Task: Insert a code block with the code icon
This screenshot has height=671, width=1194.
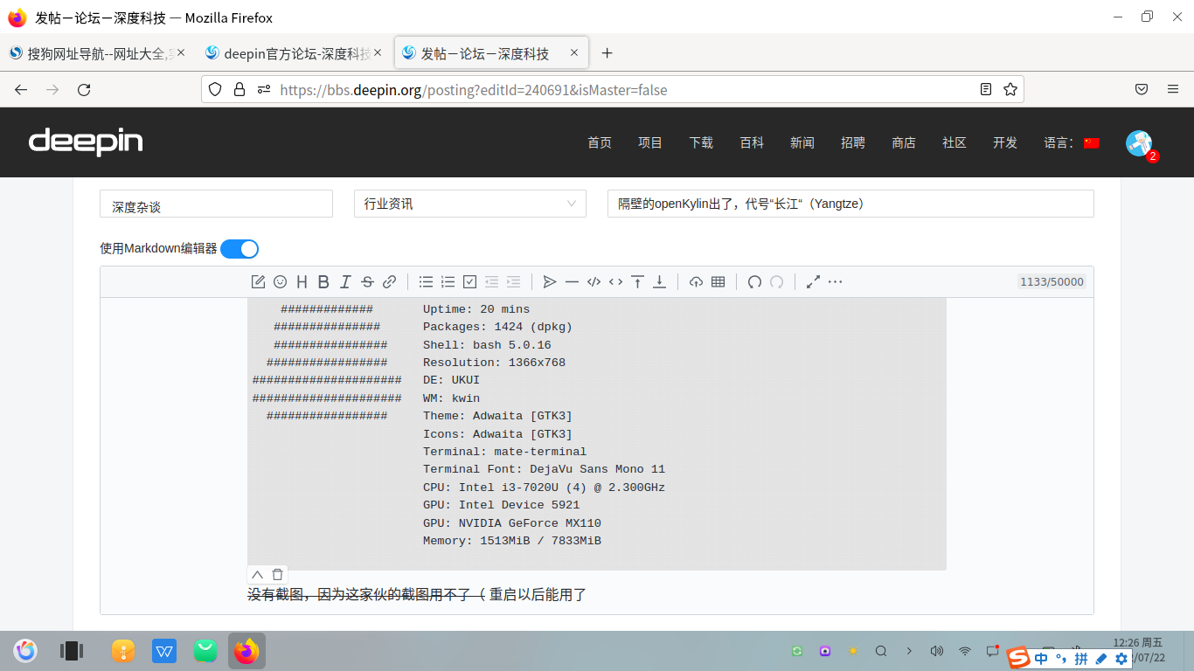Action: (x=594, y=281)
